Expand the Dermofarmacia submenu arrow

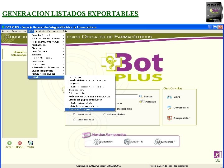click(63, 51)
